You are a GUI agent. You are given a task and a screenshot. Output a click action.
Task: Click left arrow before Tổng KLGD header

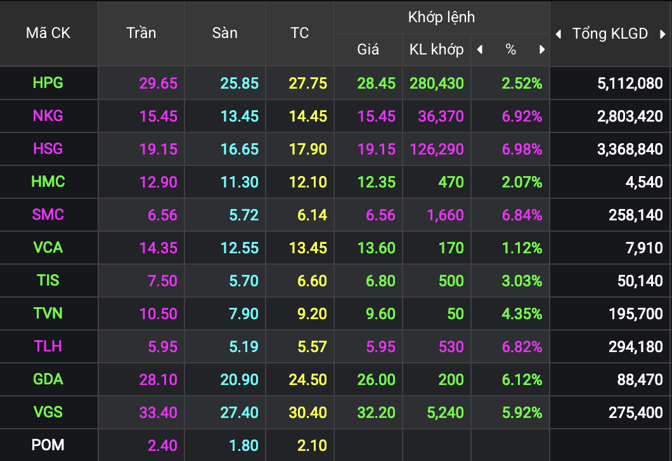(559, 34)
